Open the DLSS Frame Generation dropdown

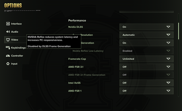point(146,43)
